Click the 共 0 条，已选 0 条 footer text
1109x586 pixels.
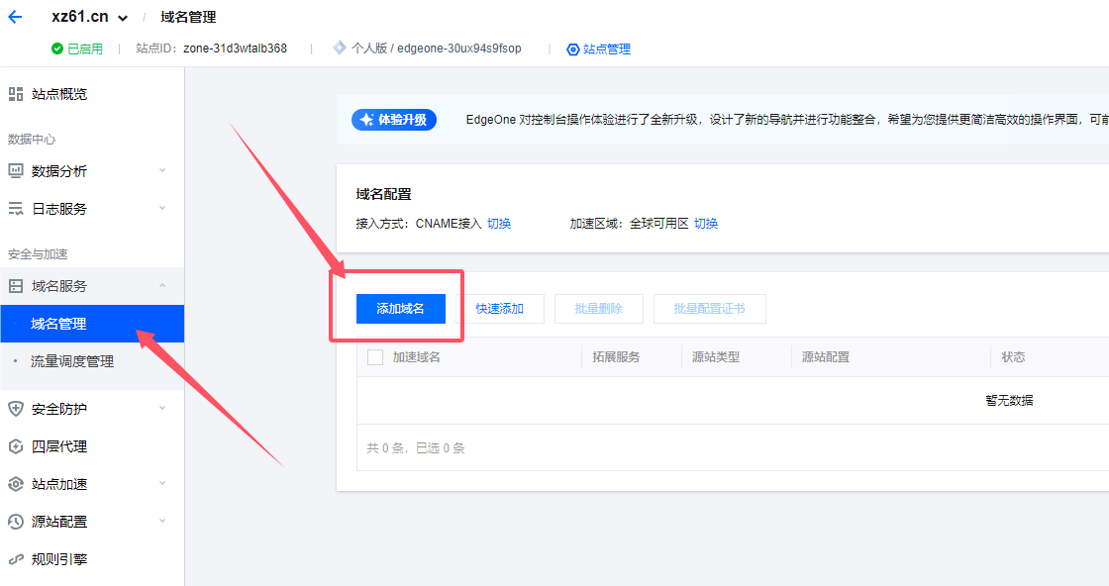click(416, 448)
